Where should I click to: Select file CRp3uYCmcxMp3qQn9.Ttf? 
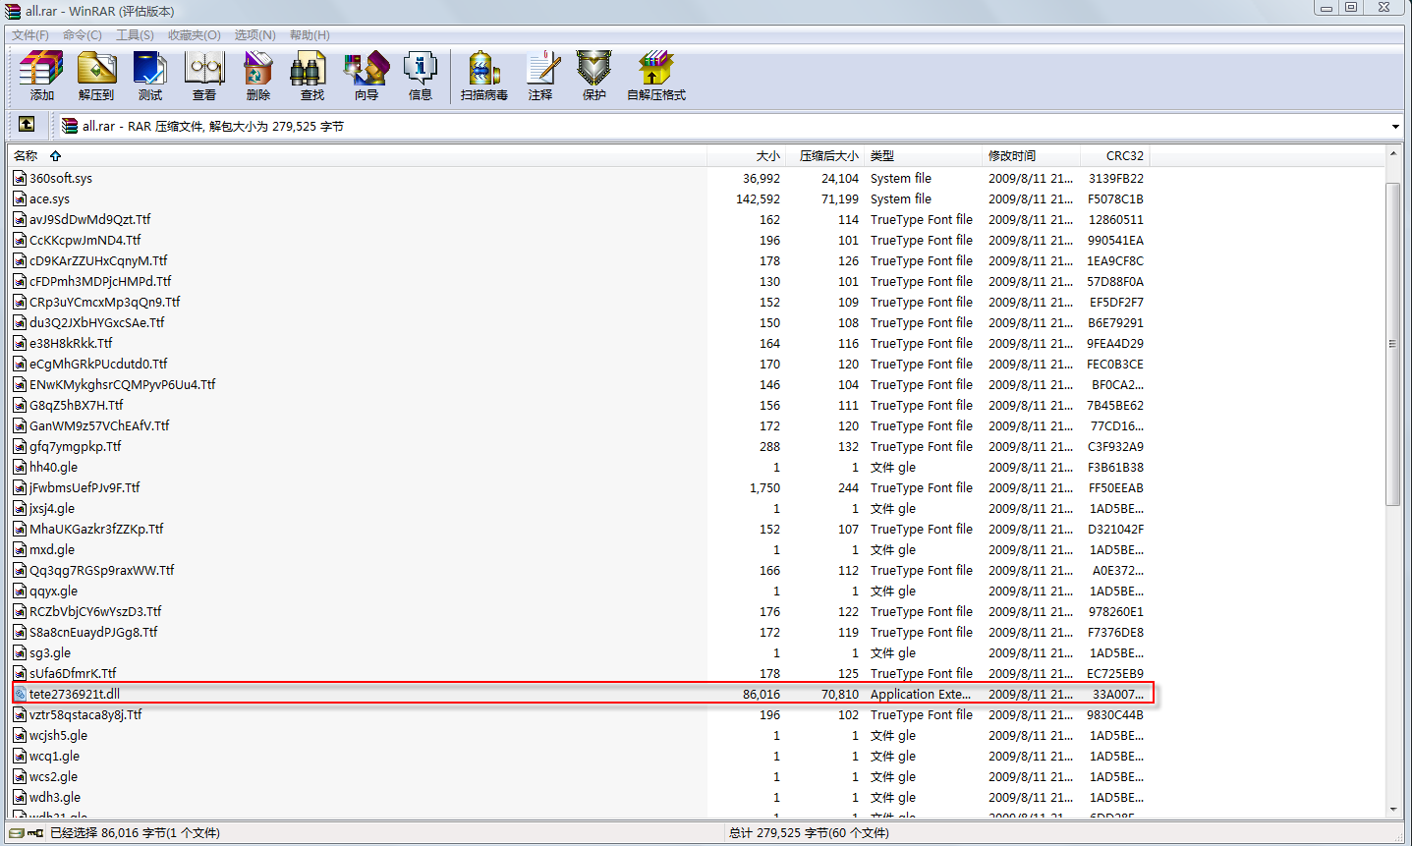[x=104, y=302]
